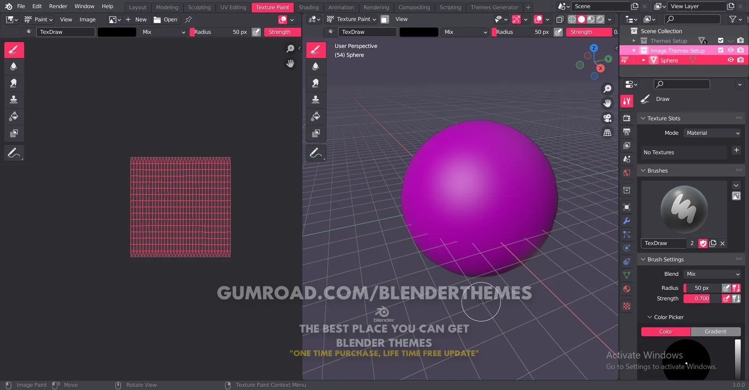Select the Draw tool in Image Editor
749x390 pixels.
point(14,50)
